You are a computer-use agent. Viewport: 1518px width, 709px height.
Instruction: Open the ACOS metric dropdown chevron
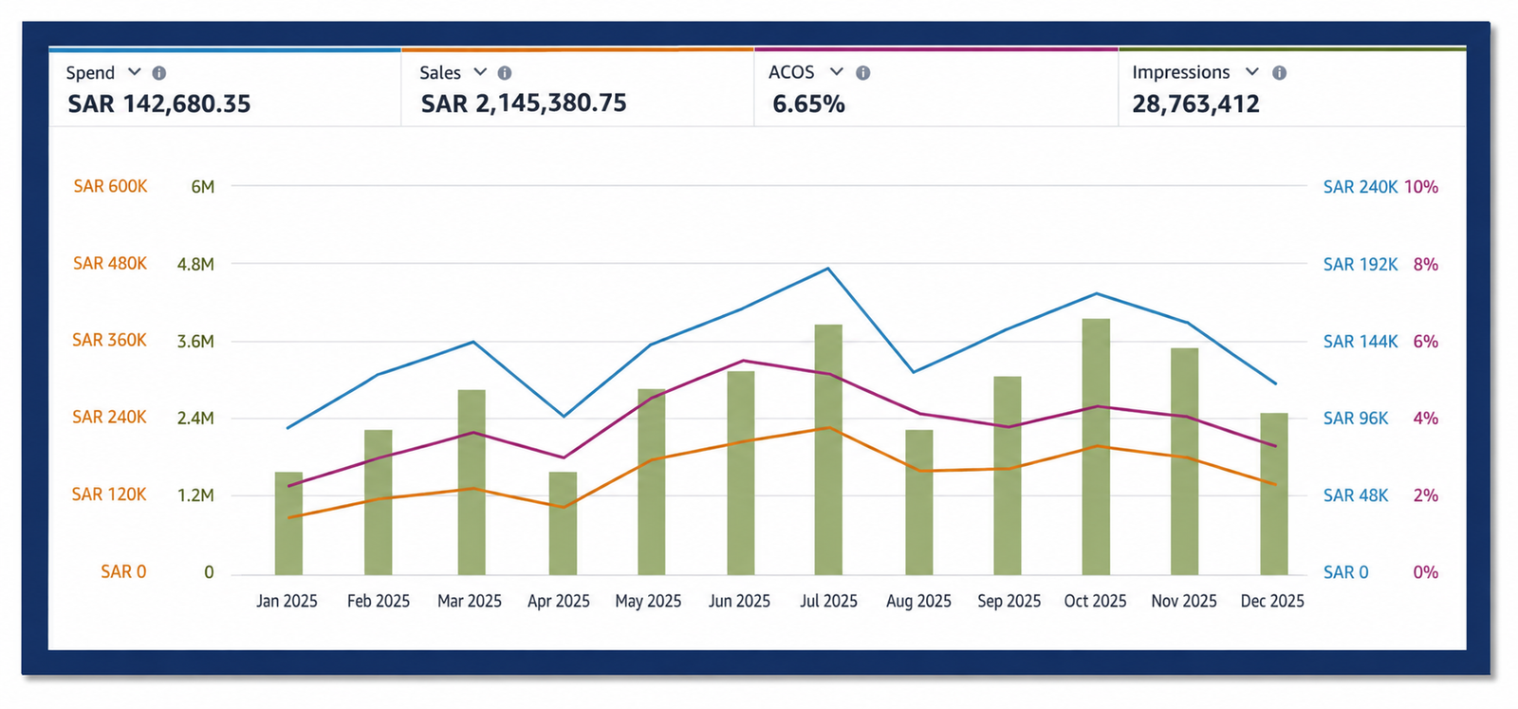pyautogui.click(x=836, y=72)
